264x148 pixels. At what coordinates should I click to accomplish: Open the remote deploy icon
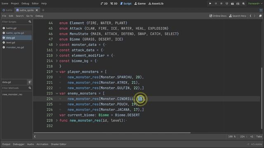pyautogui.click(x=227, y=4)
